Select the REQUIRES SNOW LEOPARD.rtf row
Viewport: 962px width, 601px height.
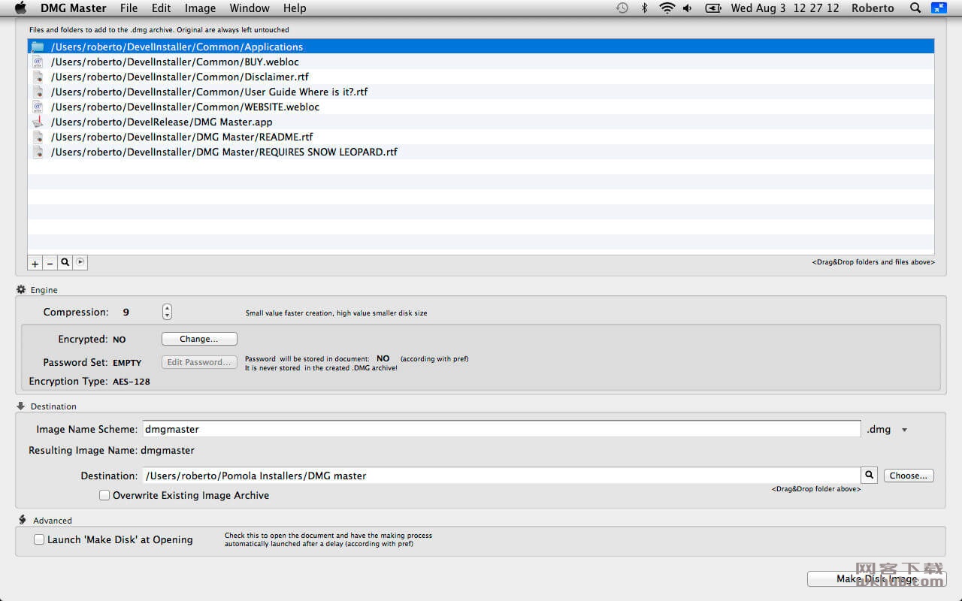481,152
